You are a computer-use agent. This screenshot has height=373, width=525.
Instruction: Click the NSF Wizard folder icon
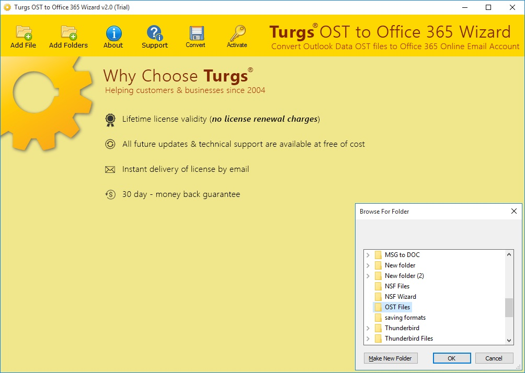[378, 297]
